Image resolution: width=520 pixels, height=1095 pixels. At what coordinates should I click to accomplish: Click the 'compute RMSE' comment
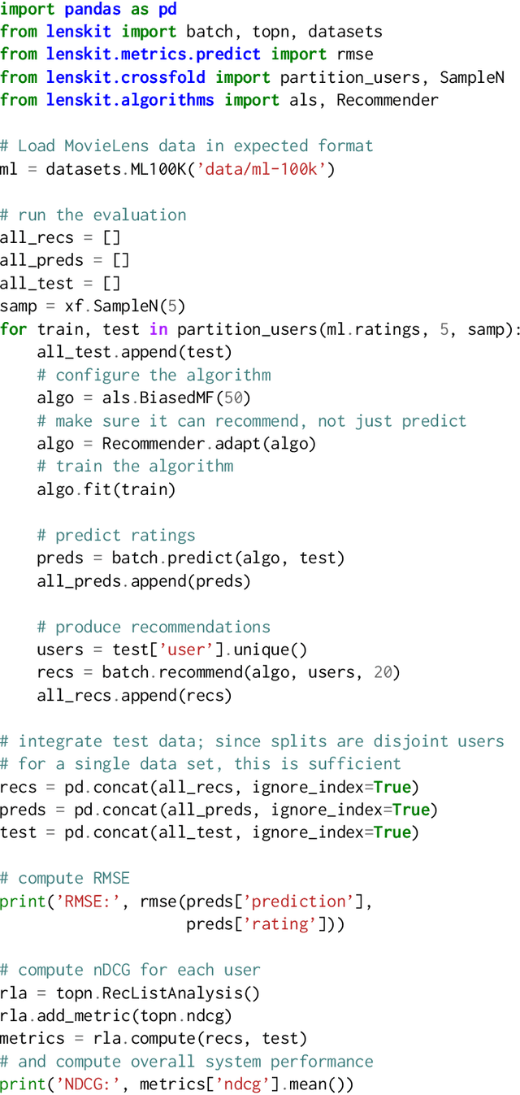65,878
